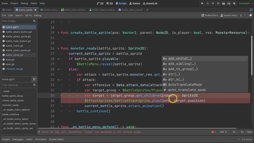
Task: Open the Output bottom panel
Action: tap(6, 139)
